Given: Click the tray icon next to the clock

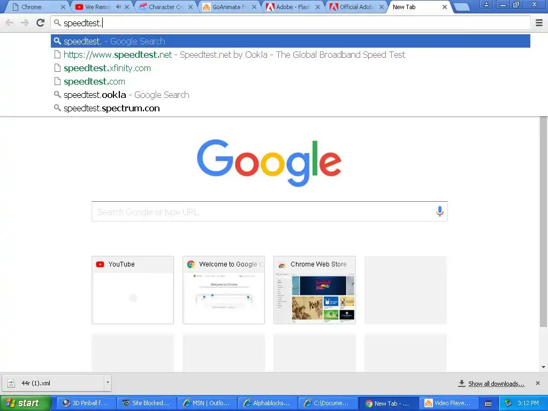Looking at the screenshot, I should [x=508, y=404].
